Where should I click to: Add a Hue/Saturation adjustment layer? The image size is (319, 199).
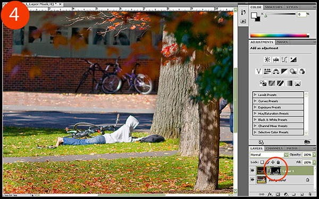click(267, 71)
